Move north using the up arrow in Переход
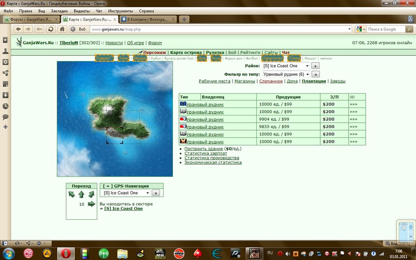The width and height of the screenshot is (416, 260). 81,195
